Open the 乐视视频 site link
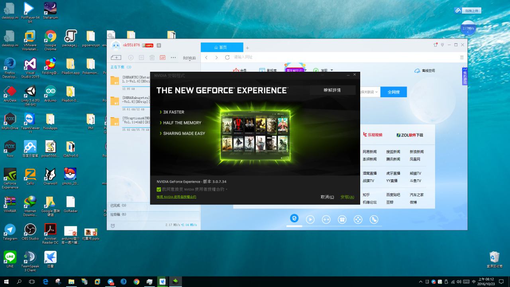510x287 pixels. (x=373, y=135)
